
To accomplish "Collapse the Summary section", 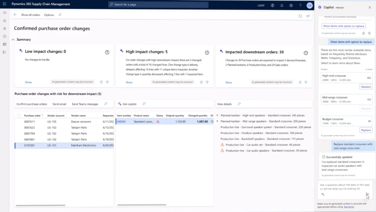I will tap(13, 39).
